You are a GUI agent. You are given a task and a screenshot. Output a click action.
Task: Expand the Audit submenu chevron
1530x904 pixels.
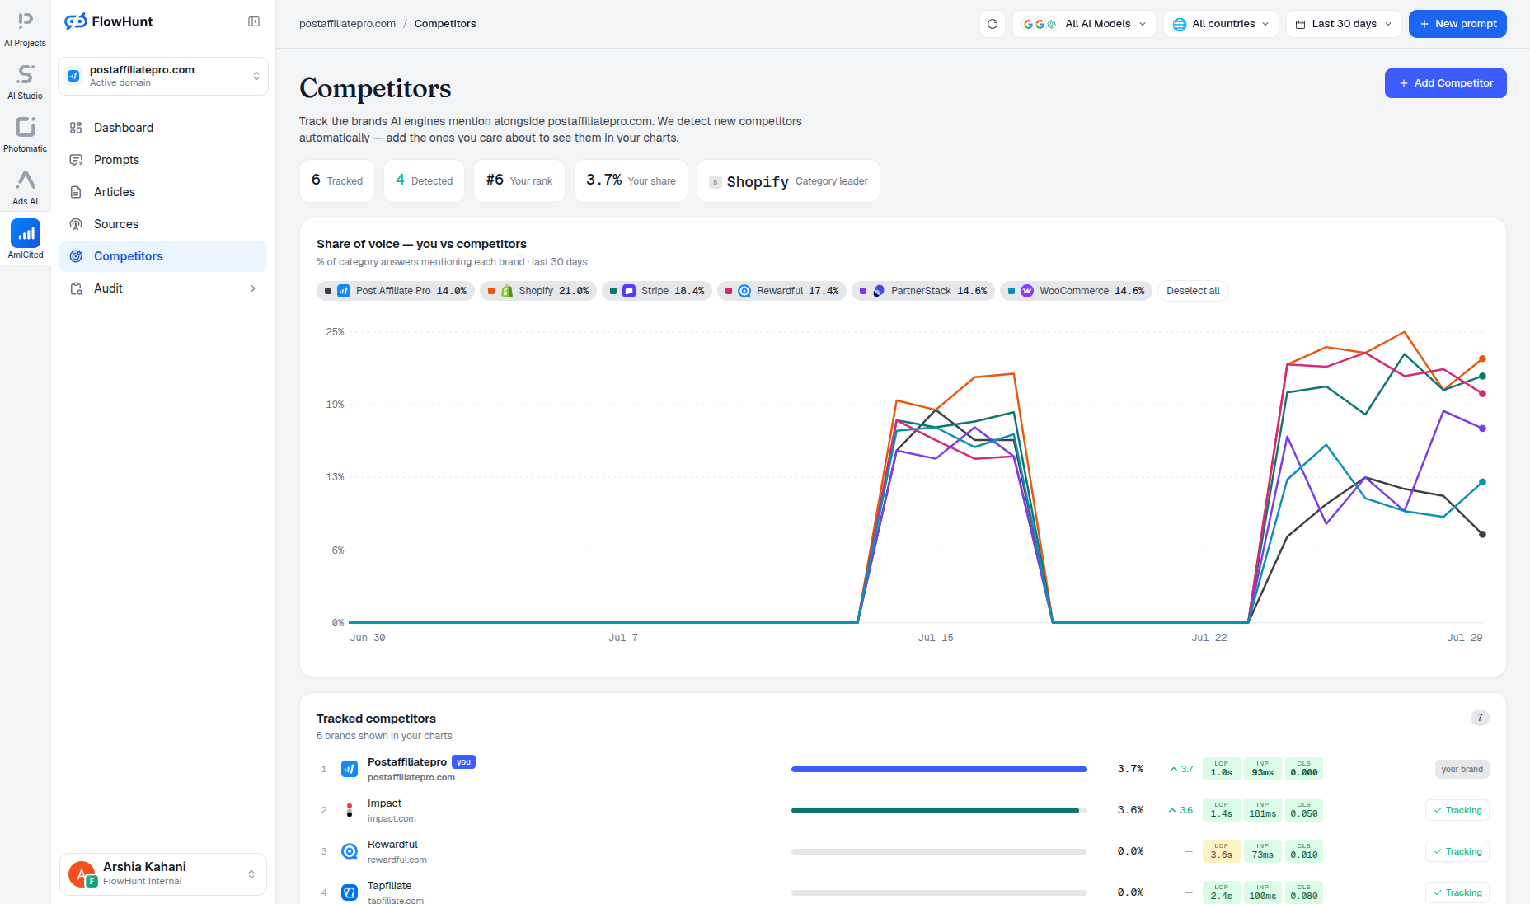pyautogui.click(x=253, y=288)
